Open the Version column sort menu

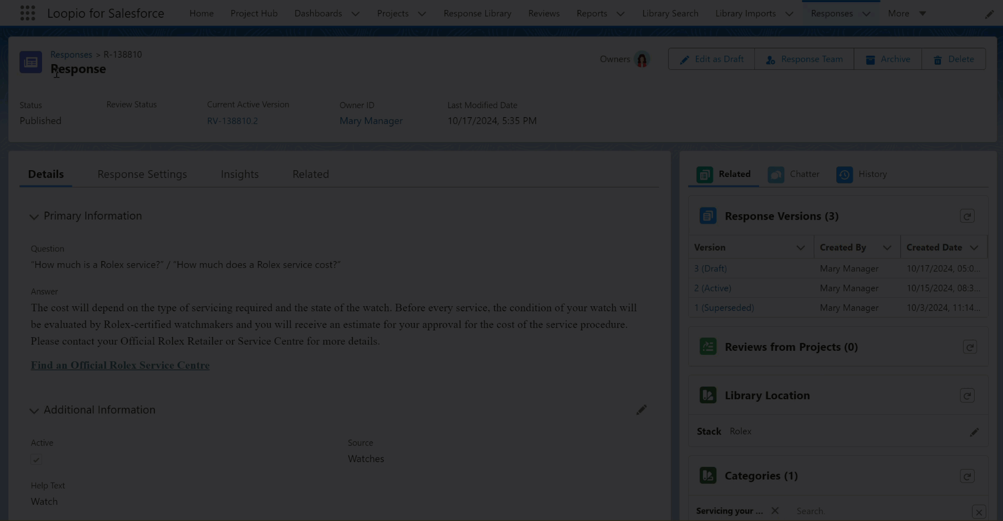click(800, 248)
